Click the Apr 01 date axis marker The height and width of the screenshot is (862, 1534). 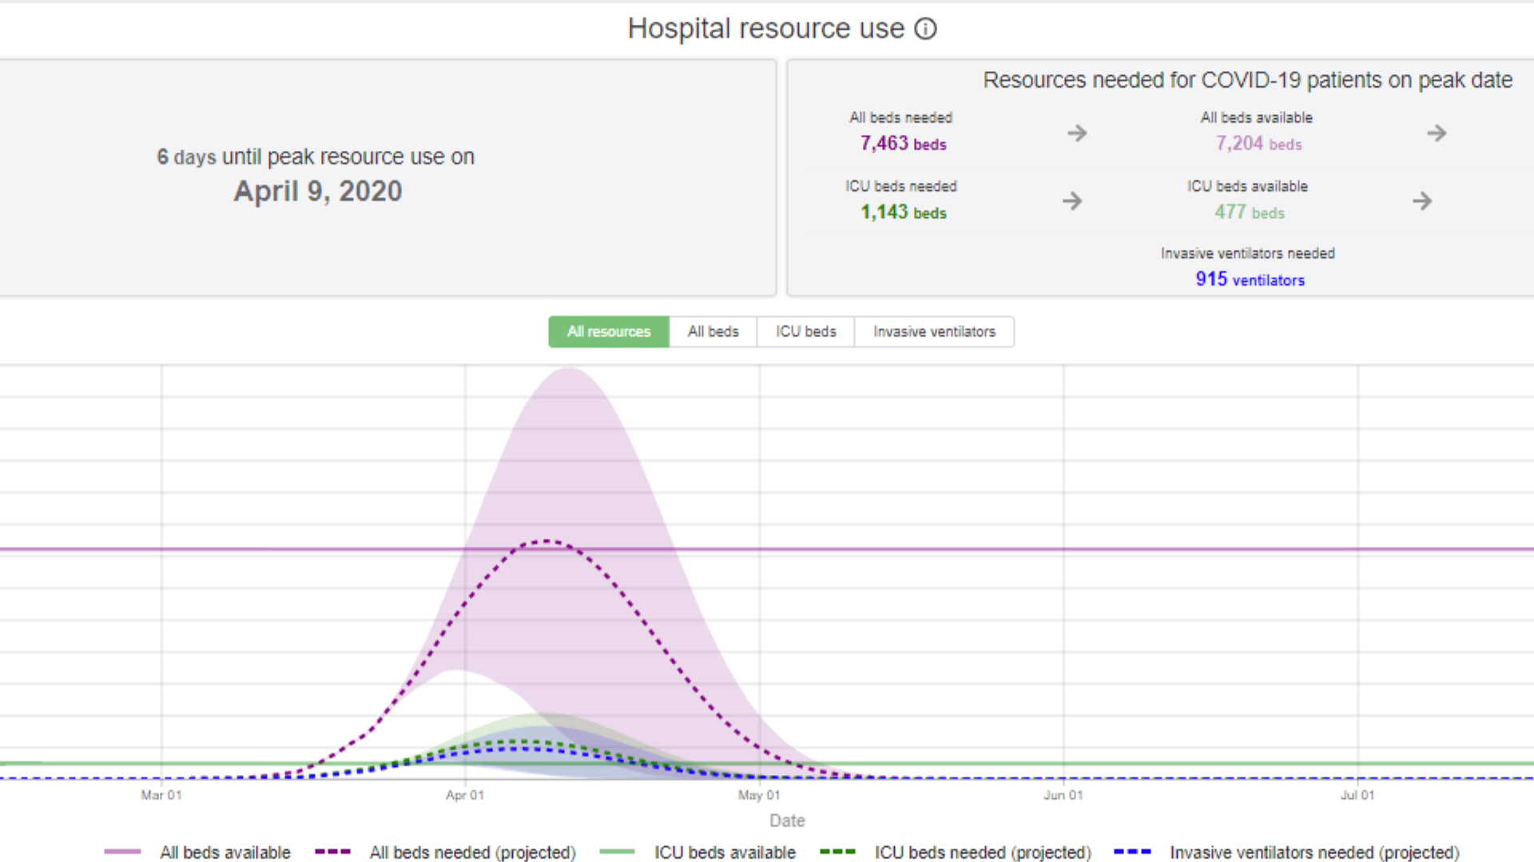coord(464,795)
